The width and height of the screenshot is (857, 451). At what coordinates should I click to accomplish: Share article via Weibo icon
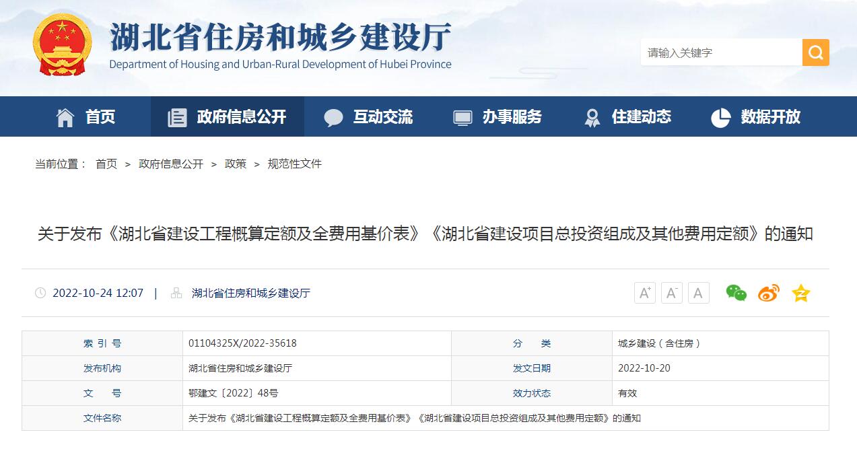[768, 293]
